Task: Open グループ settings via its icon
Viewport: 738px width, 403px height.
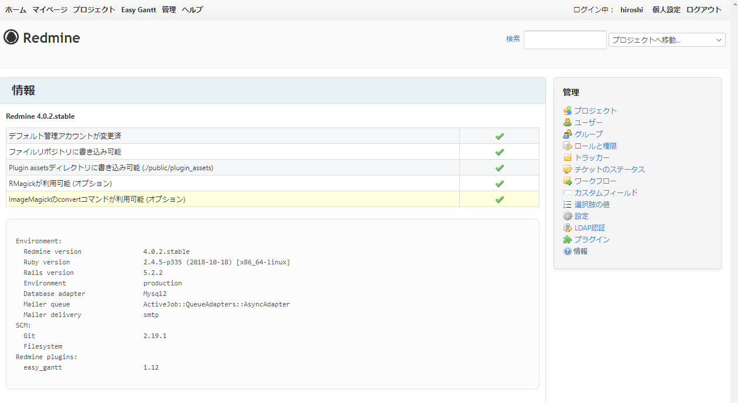Action: click(x=567, y=134)
